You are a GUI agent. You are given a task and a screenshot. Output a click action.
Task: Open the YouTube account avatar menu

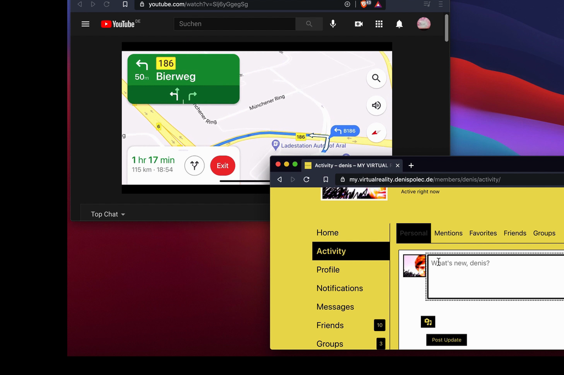(424, 24)
